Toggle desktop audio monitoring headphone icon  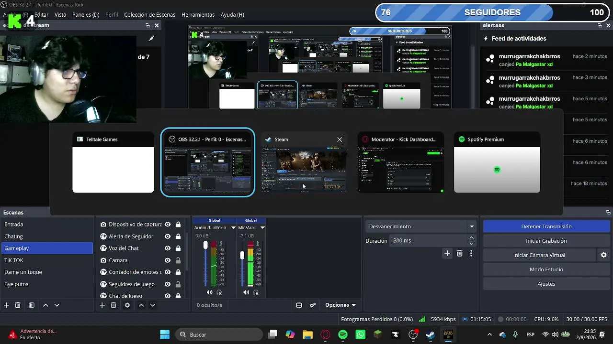coord(219,292)
